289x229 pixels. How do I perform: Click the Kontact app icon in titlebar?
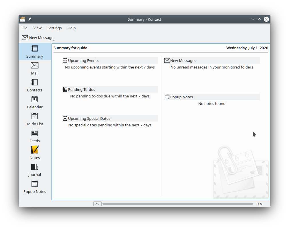pos(23,19)
